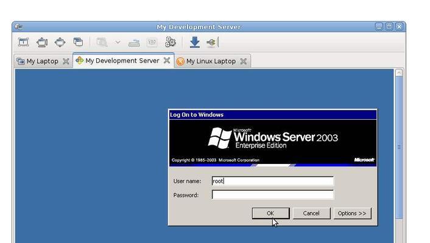
Task: Click the switch tab pages icon
Action: (78, 42)
